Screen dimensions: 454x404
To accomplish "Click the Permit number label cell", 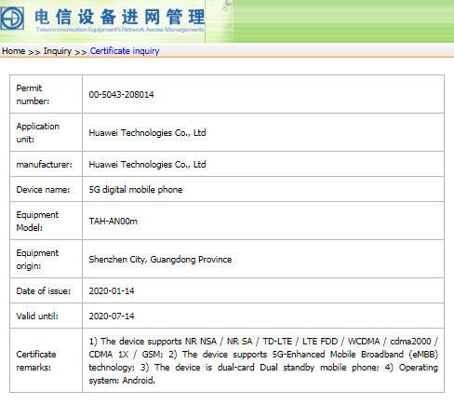I will (47, 94).
